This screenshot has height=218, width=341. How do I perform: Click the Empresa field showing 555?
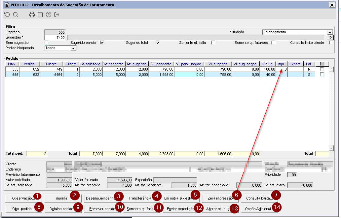(55, 32)
